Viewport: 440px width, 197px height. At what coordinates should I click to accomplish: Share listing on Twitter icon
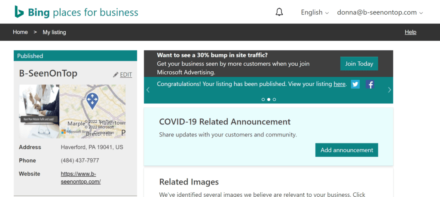tap(355, 84)
